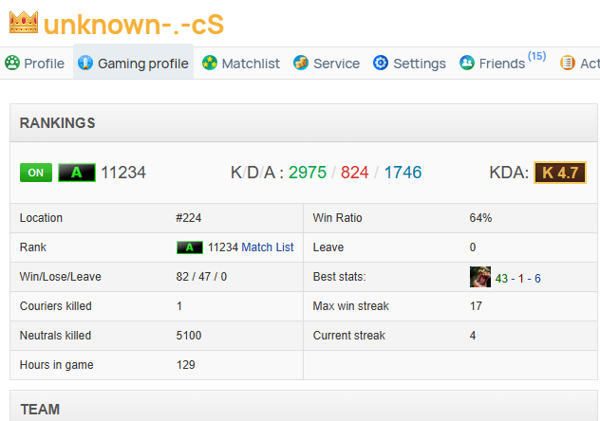Click the rating 11234 next to the badge
The height and width of the screenshot is (421, 600).
point(123,173)
